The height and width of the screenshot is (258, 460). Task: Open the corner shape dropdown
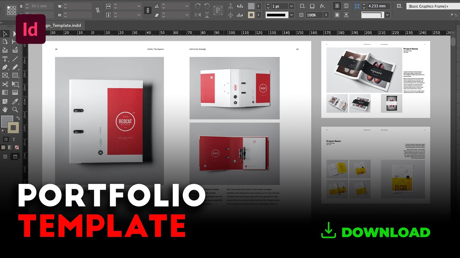coord(387,15)
